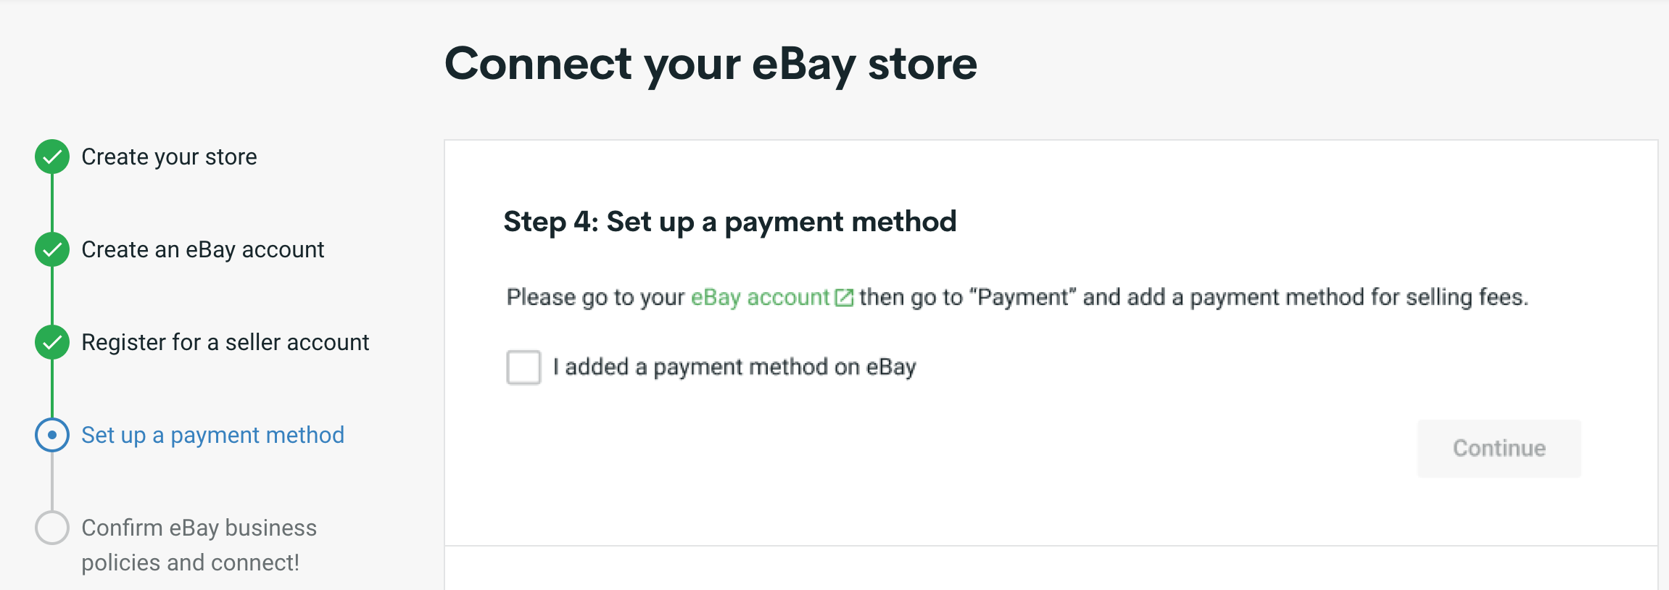Click the Step 4 heading text
1669x590 pixels.
coord(730,222)
